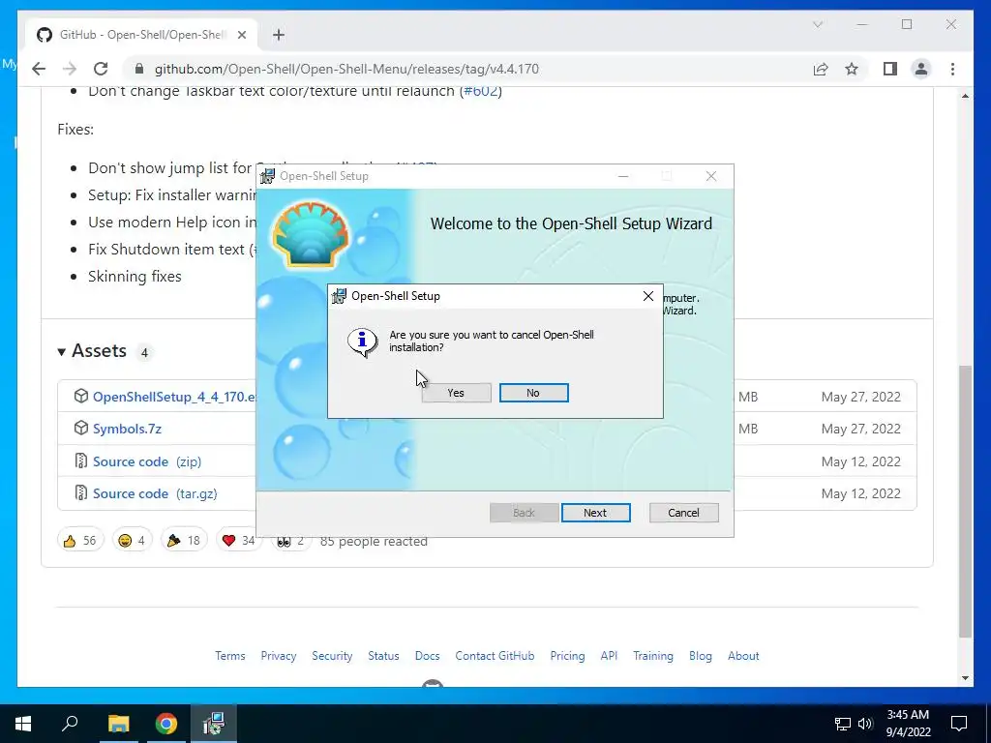Image resolution: width=991 pixels, height=743 pixels.
Task: Download Source code (tar.gz)
Action: [x=155, y=494]
